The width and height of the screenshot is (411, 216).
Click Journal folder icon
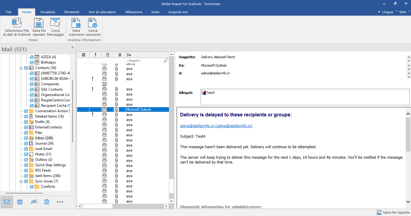[31, 143]
